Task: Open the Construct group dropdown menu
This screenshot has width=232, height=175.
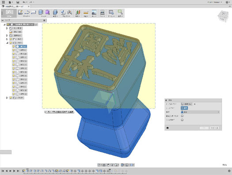Action: tap(78, 16)
